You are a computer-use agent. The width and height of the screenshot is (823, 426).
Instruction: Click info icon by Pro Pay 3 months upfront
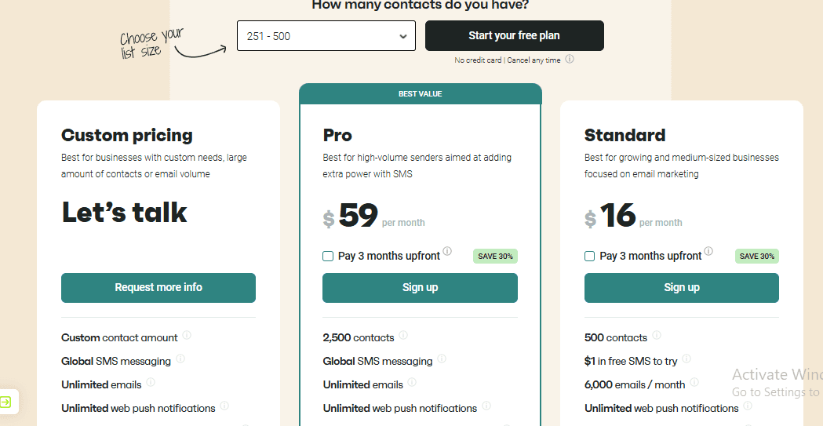pyautogui.click(x=447, y=252)
